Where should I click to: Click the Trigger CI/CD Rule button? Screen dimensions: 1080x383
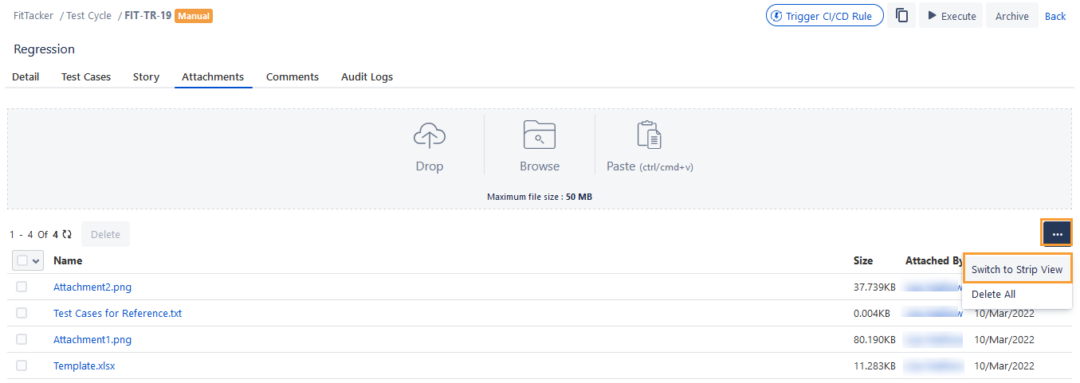825,16
